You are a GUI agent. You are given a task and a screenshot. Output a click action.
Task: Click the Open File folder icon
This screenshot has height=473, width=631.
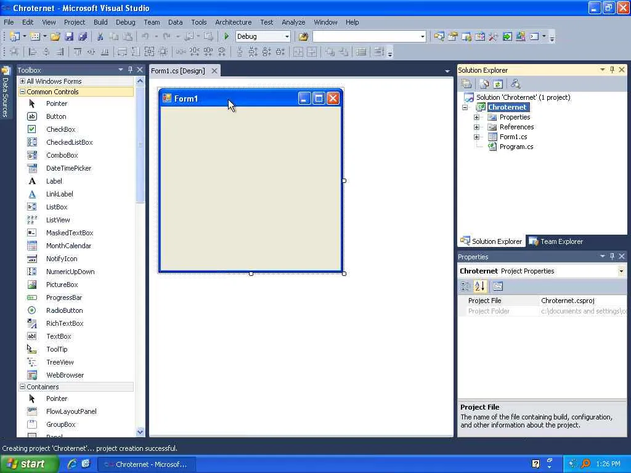55,36
